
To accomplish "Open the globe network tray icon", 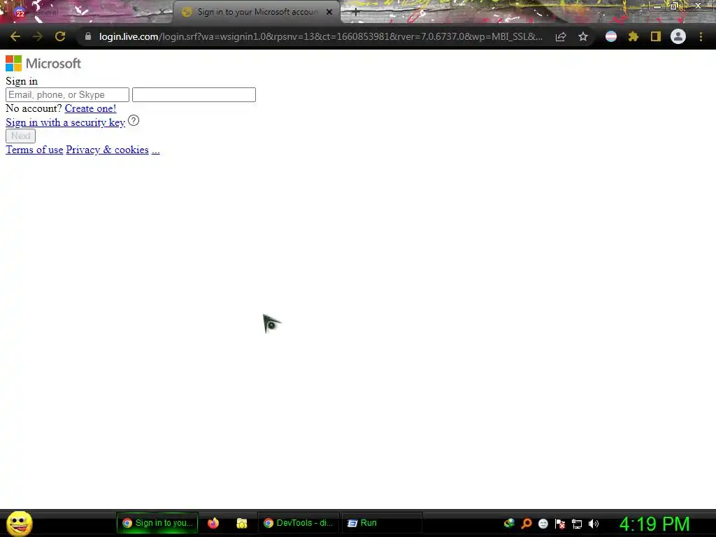I will pyautogui.click(x=509, y=523).
